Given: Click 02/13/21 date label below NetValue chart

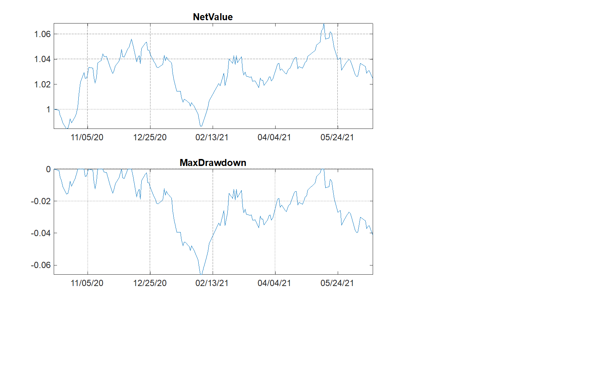Looking at the screenshot, I should [x=212, y=137].
